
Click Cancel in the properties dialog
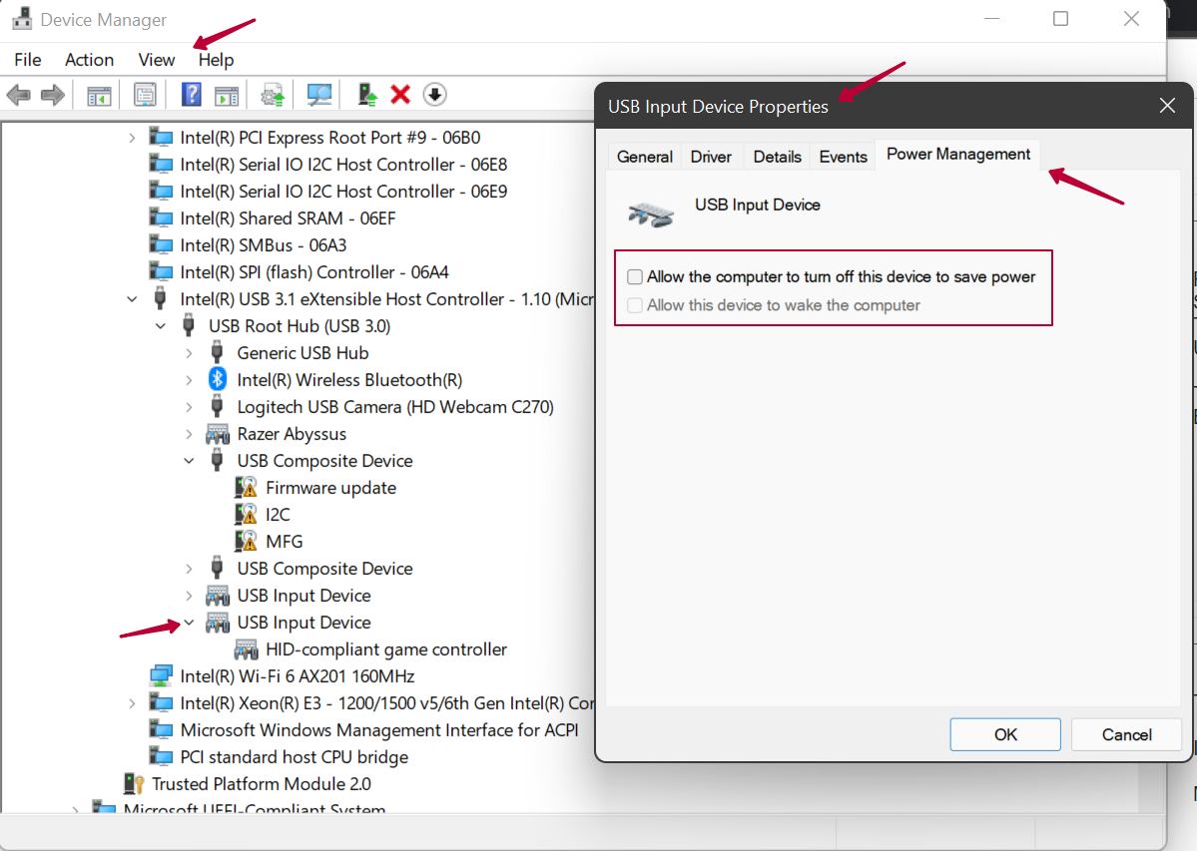pyautogui.click(x=1127, y=734)
